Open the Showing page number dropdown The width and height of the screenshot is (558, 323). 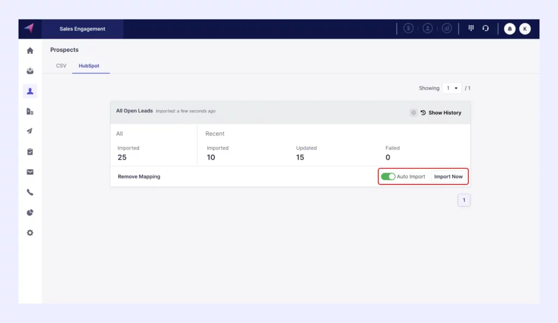pos(452,88)
